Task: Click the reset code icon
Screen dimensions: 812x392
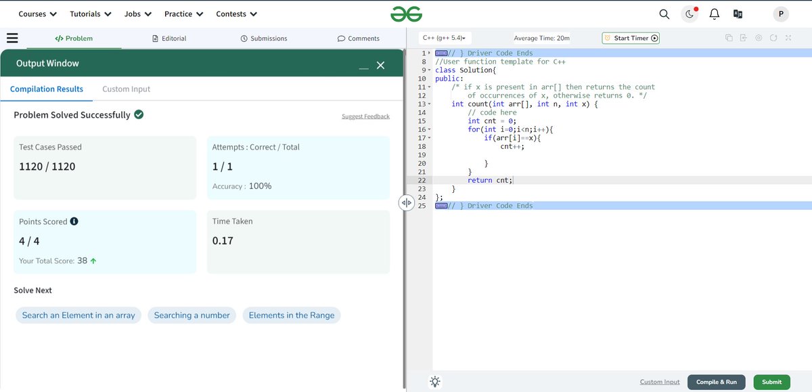Action: [773, 38]
